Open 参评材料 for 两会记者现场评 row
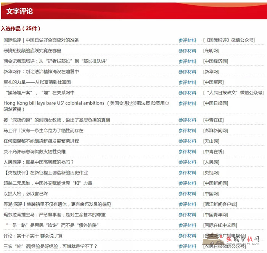This screenshot has width=267, height=253. click(x=187, y=61)
